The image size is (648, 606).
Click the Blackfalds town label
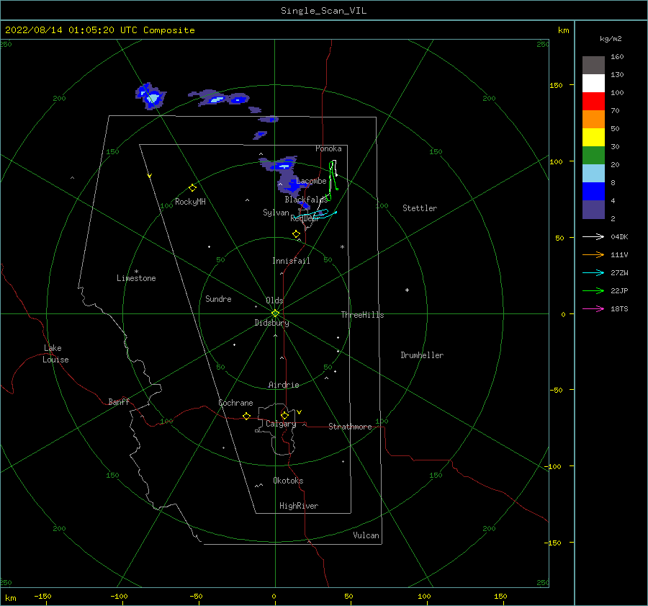coord(306,200)
